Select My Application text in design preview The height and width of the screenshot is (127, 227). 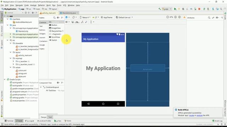(103, 68)
